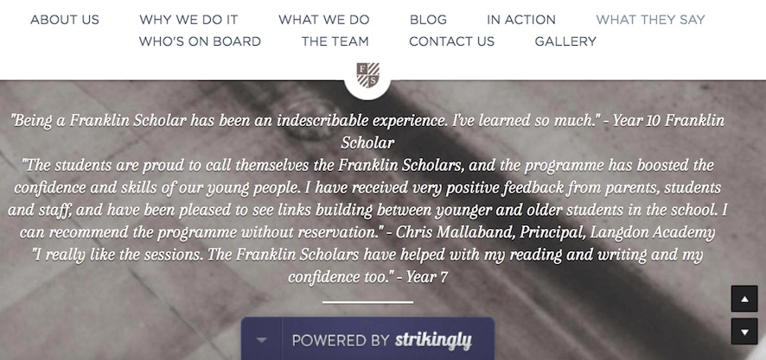Click What They Say nav item
Viewport: 766px width, 360px height.
650,19
